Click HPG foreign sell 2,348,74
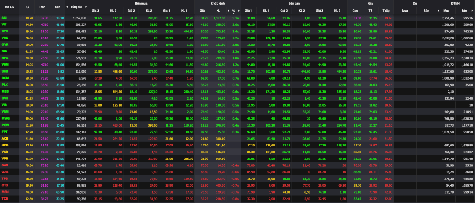 point(467,58)
